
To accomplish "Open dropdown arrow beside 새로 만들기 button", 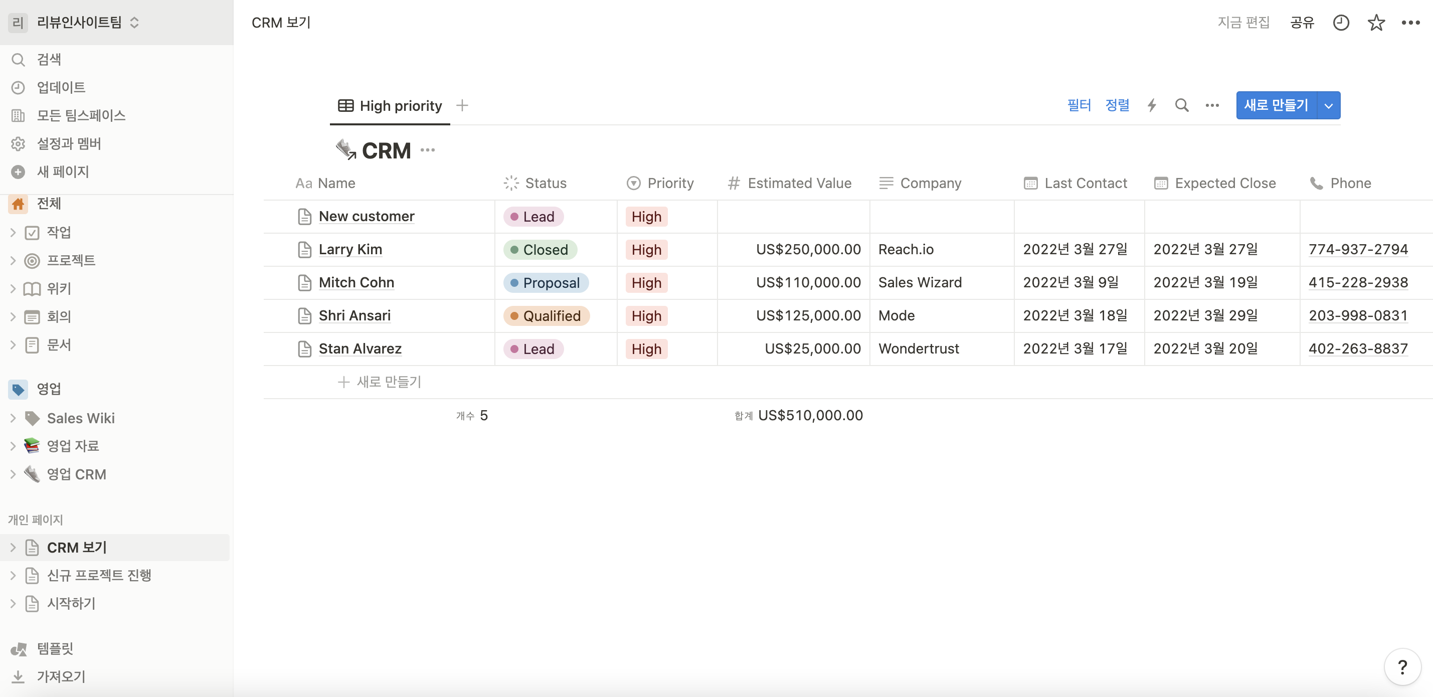I will [1328, 106].
